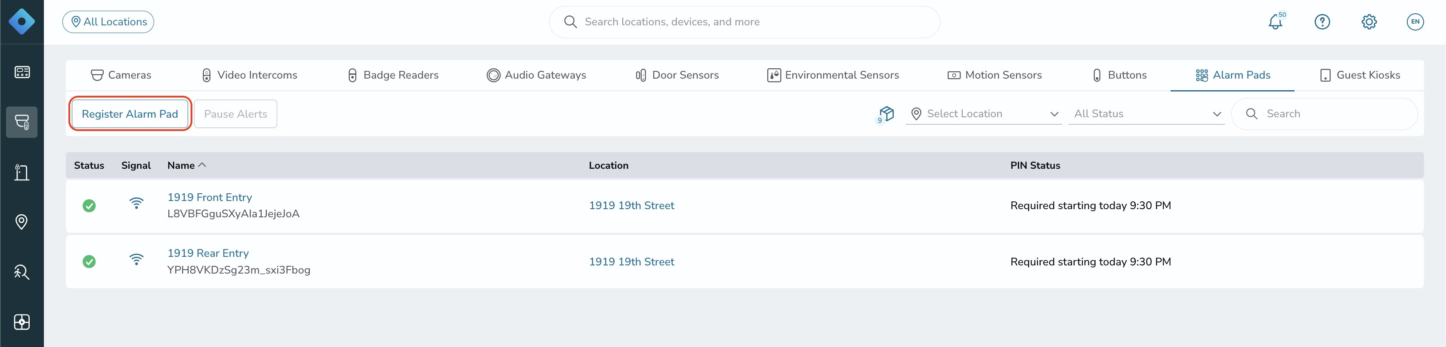This screenshot has width=1446, height=347.
Task: Open notifications bell with 50 badge
Action: pyautogui.click(x=1275, y=22)
